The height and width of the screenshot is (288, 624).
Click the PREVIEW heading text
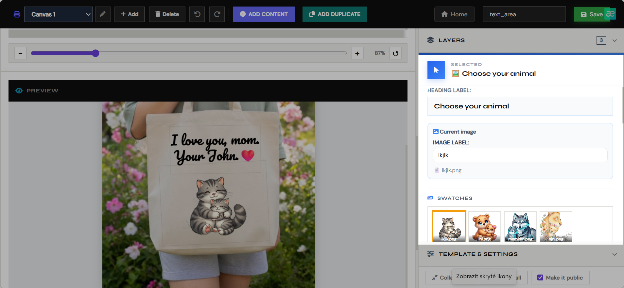point(43,91)
